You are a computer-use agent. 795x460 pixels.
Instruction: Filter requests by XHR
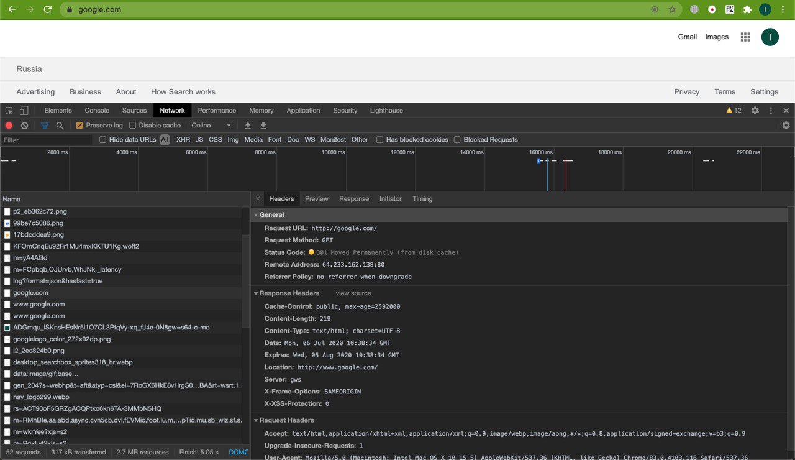point(183,140)
